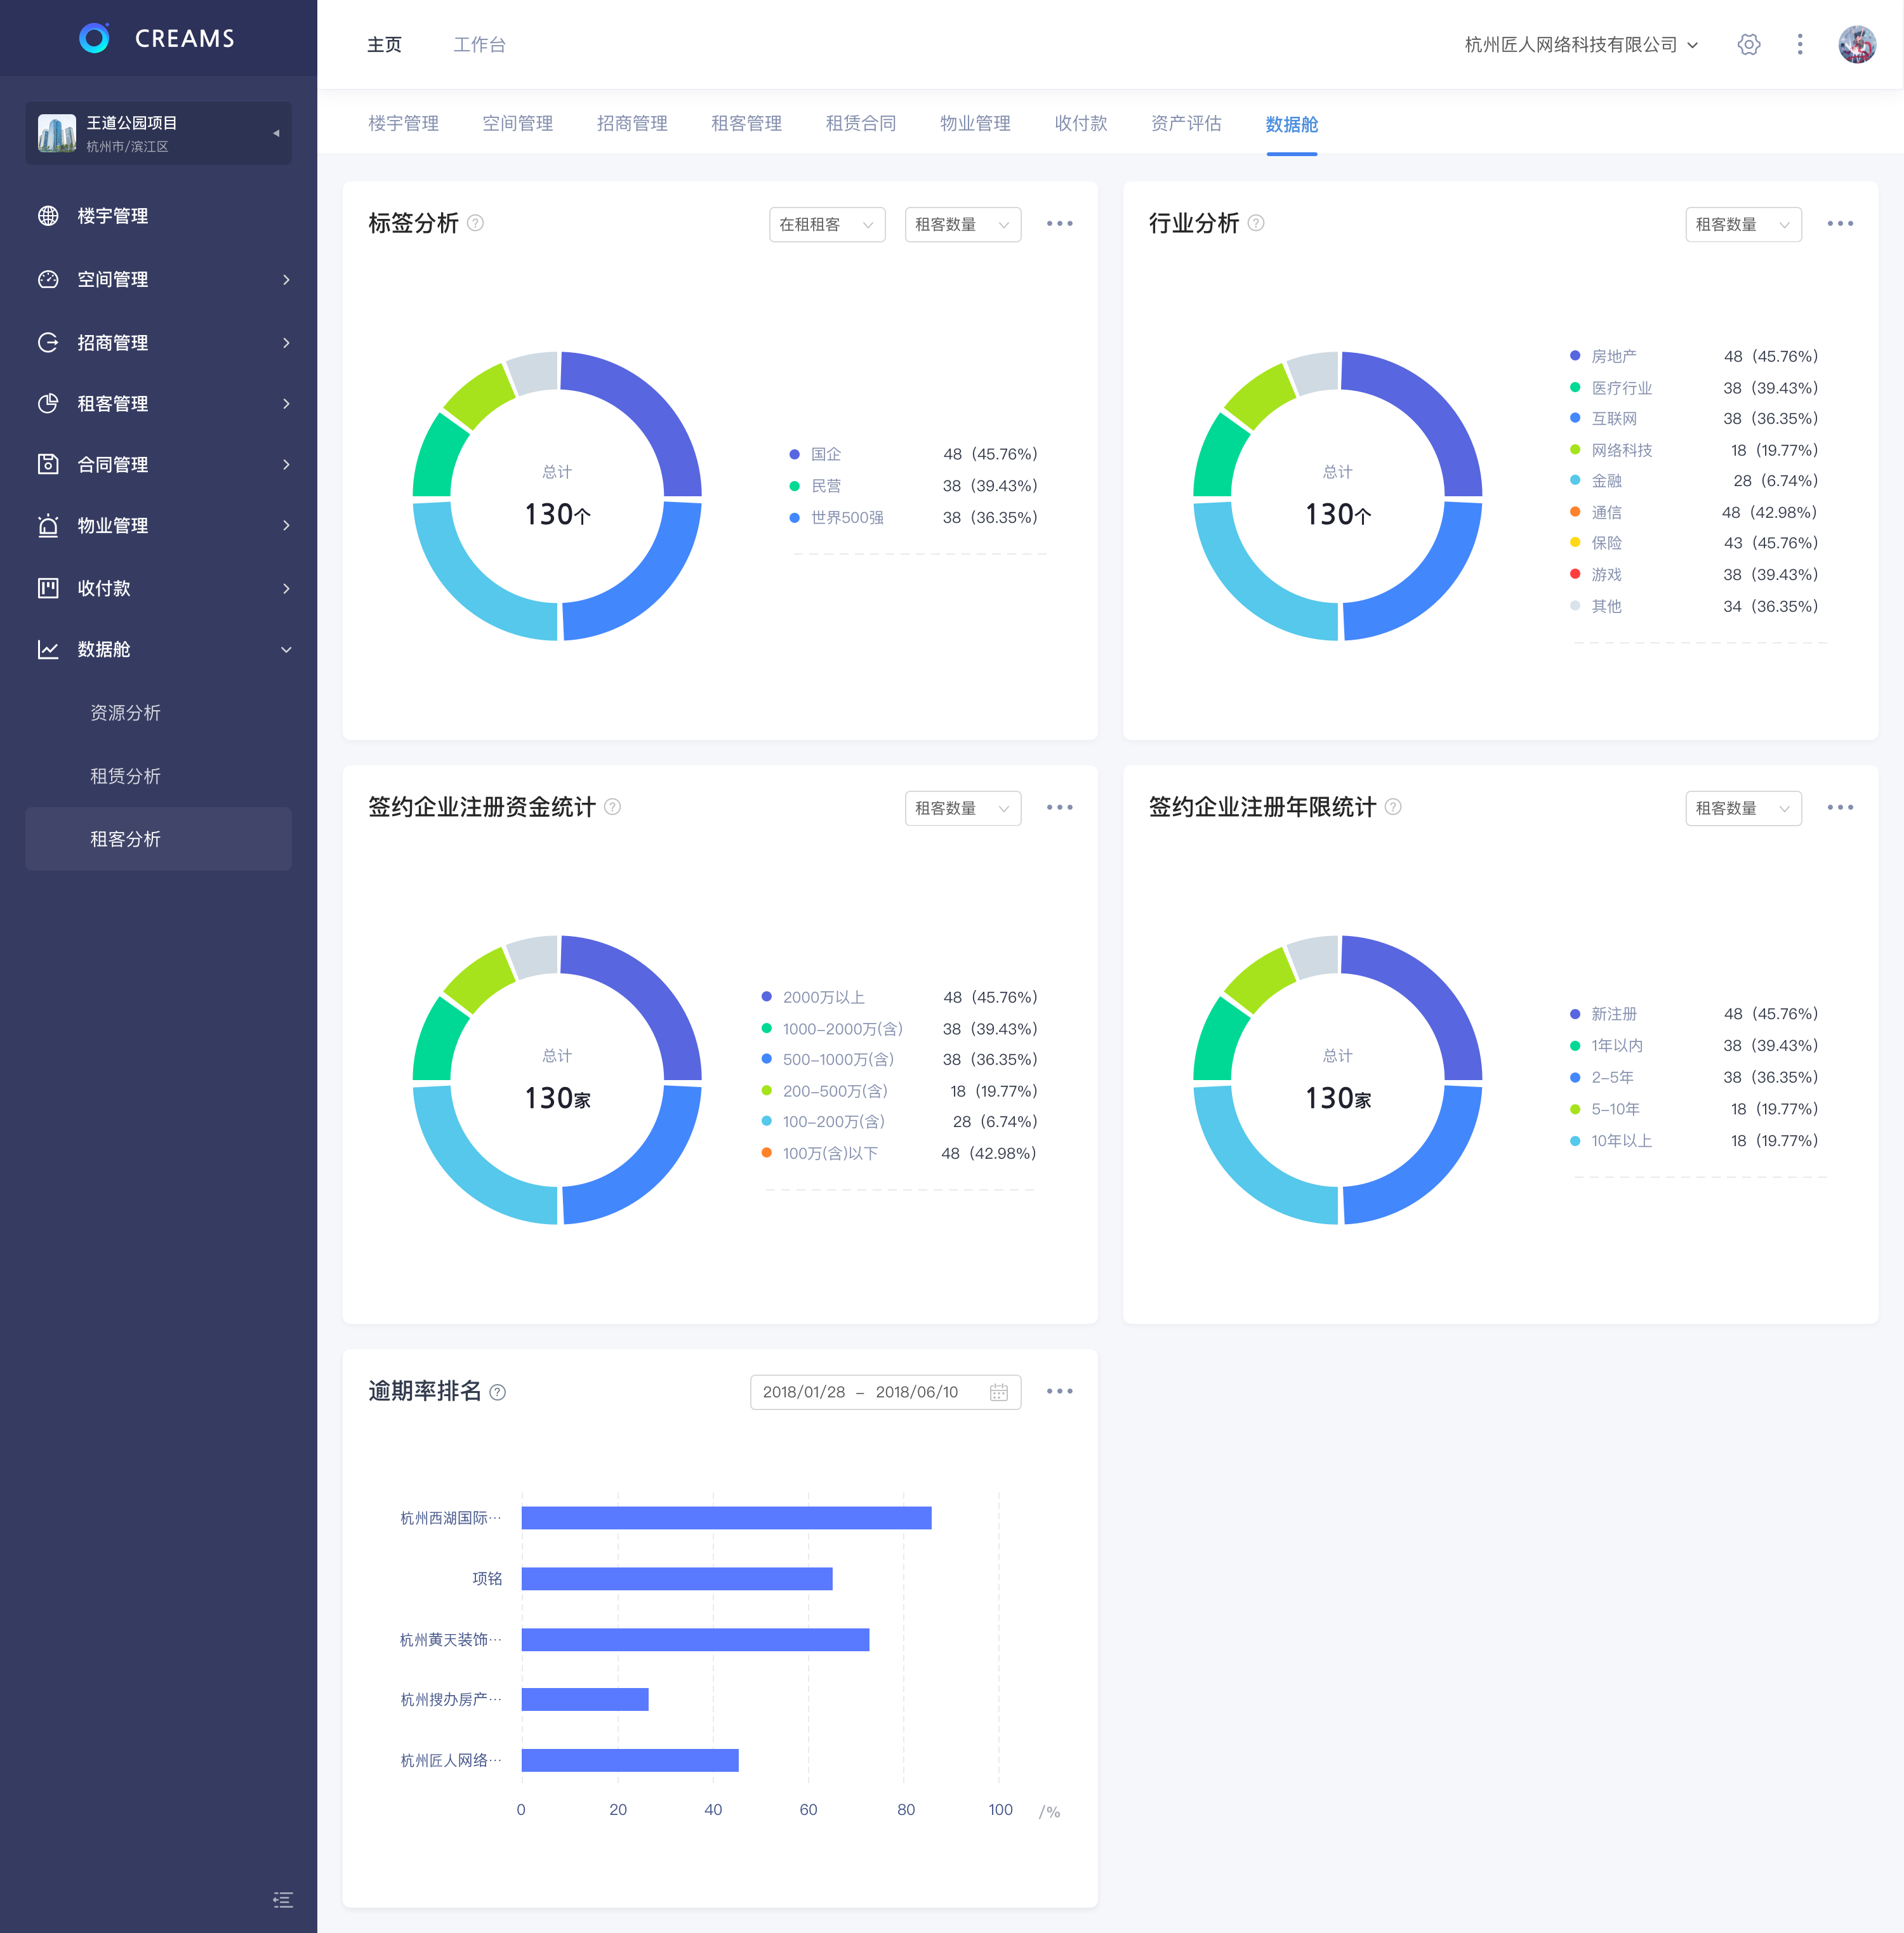Switch to 主页 top tab
The image size is (1904, 1933).
coord(384,45)
